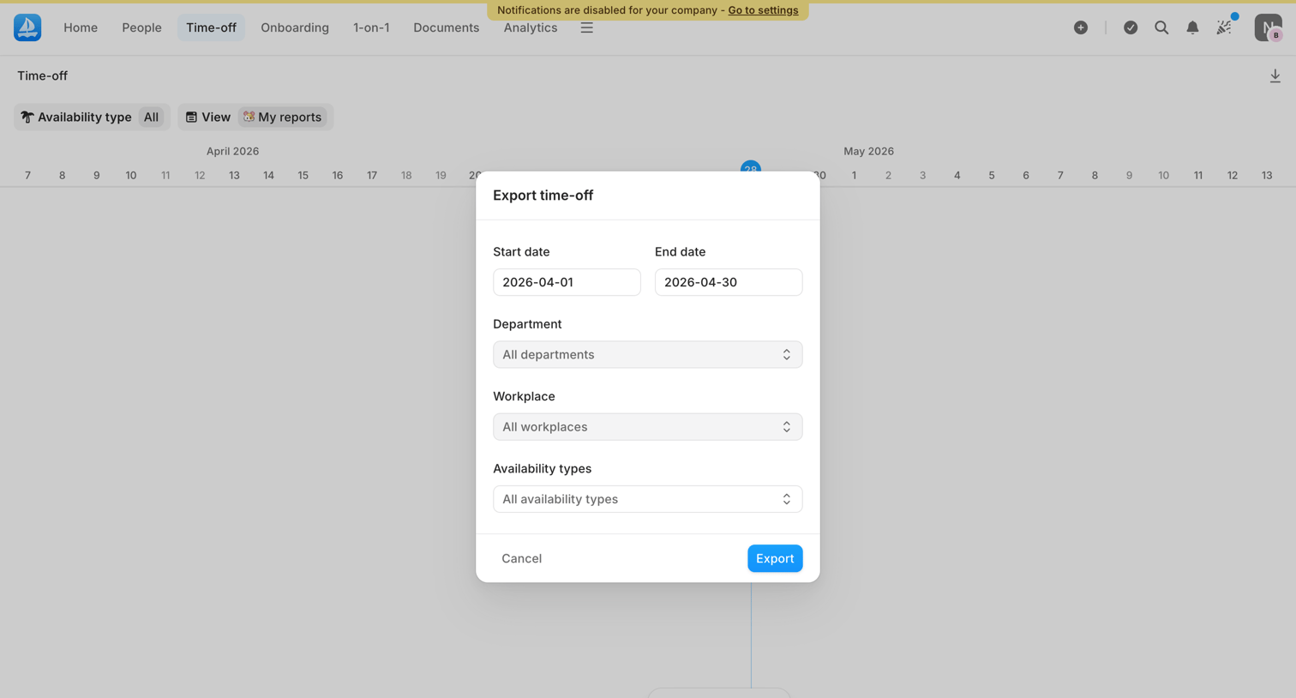Open the tasks checkmark icon
This screenshot has height=698, width=1296.
pyautogui.click(x=1131, y=27)
